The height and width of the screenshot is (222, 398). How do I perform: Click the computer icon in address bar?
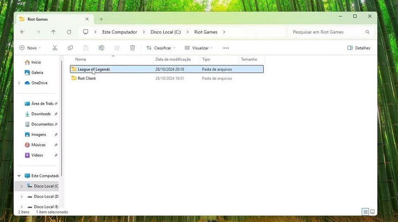pyautogui.click(x=85, y=32)
